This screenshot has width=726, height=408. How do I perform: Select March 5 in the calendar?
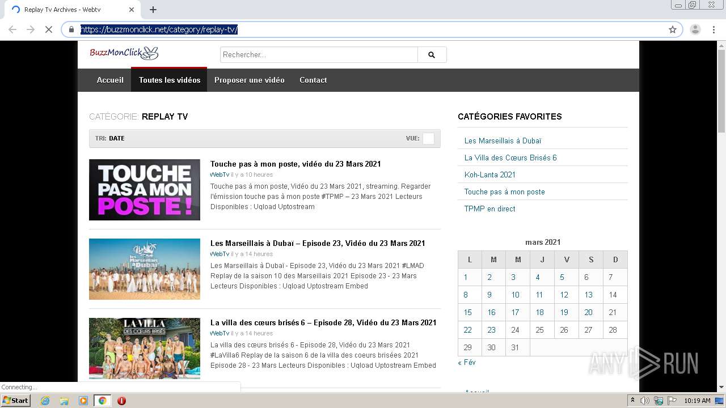click(x=562, y=277)
